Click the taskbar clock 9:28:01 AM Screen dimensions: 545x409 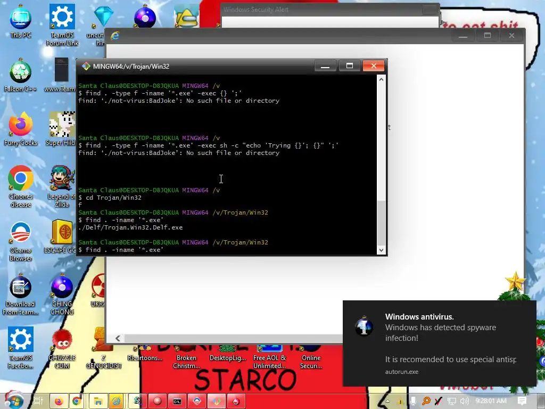(491, 401)
